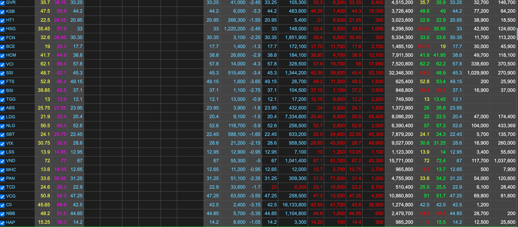The image size is (518, 227).
Task: Toggle the NLG row checkbox
Action: [3, 126]
